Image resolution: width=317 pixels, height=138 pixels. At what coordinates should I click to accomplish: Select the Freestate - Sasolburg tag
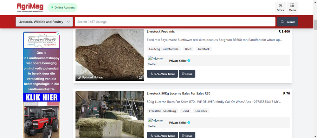163,111
